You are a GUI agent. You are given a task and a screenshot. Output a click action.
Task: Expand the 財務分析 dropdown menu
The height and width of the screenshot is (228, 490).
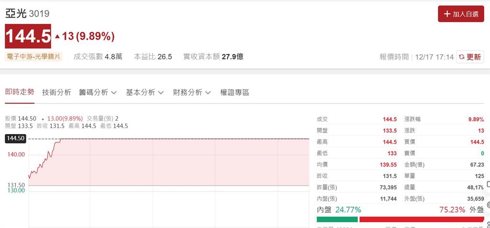pyautogui.click(x=192, y=93)
